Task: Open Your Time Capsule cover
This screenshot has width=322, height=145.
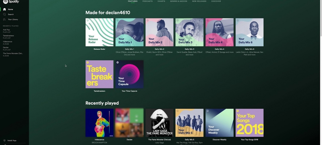Action: (129, 74)
